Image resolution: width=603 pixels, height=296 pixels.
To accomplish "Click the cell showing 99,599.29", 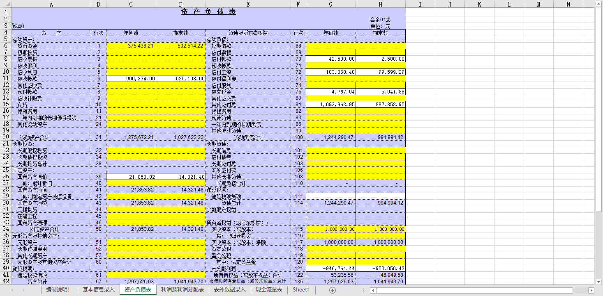I will coord(381,72).
